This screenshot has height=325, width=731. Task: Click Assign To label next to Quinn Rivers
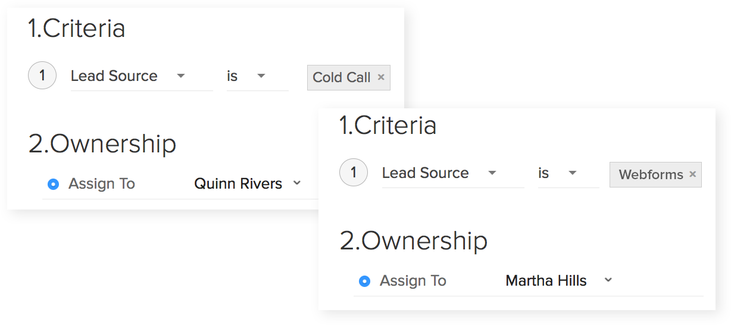point(102,184)
